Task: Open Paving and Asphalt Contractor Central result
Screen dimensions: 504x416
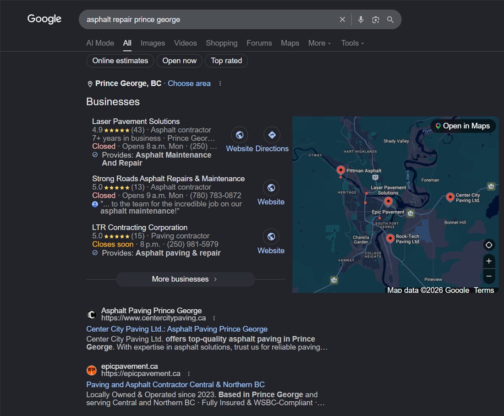Action: [175, 385]
